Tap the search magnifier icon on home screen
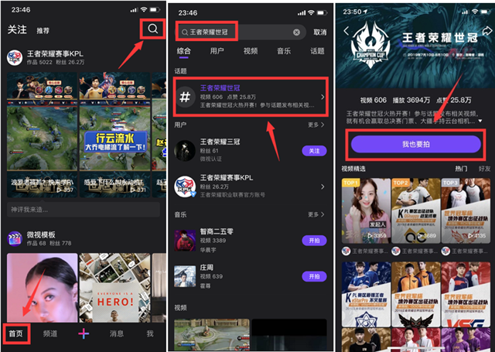 (153, 29)
